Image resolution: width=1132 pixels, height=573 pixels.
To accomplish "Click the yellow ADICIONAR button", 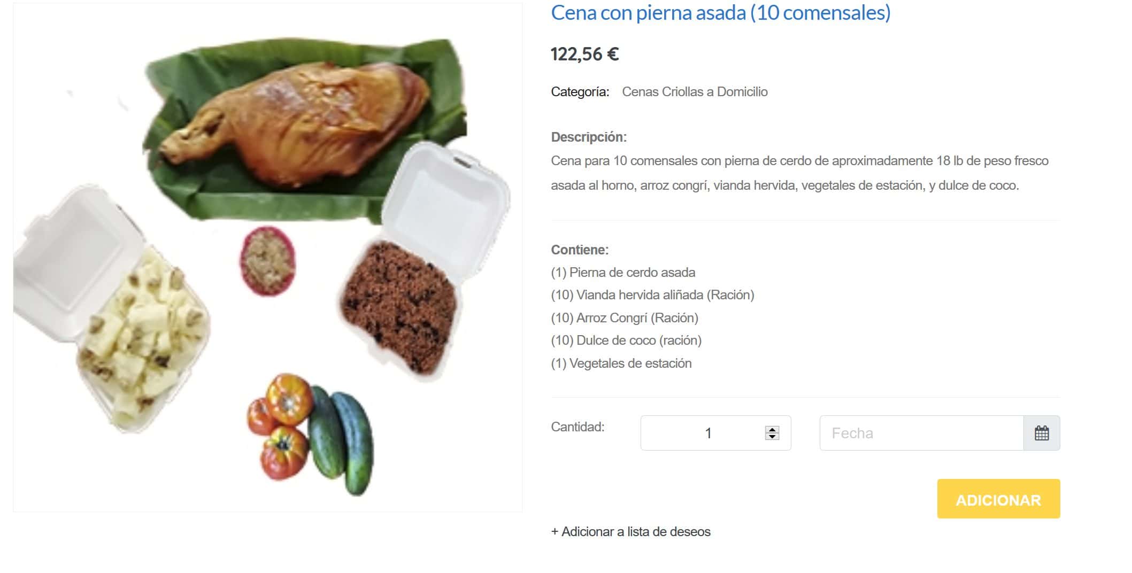I will 998,499.
